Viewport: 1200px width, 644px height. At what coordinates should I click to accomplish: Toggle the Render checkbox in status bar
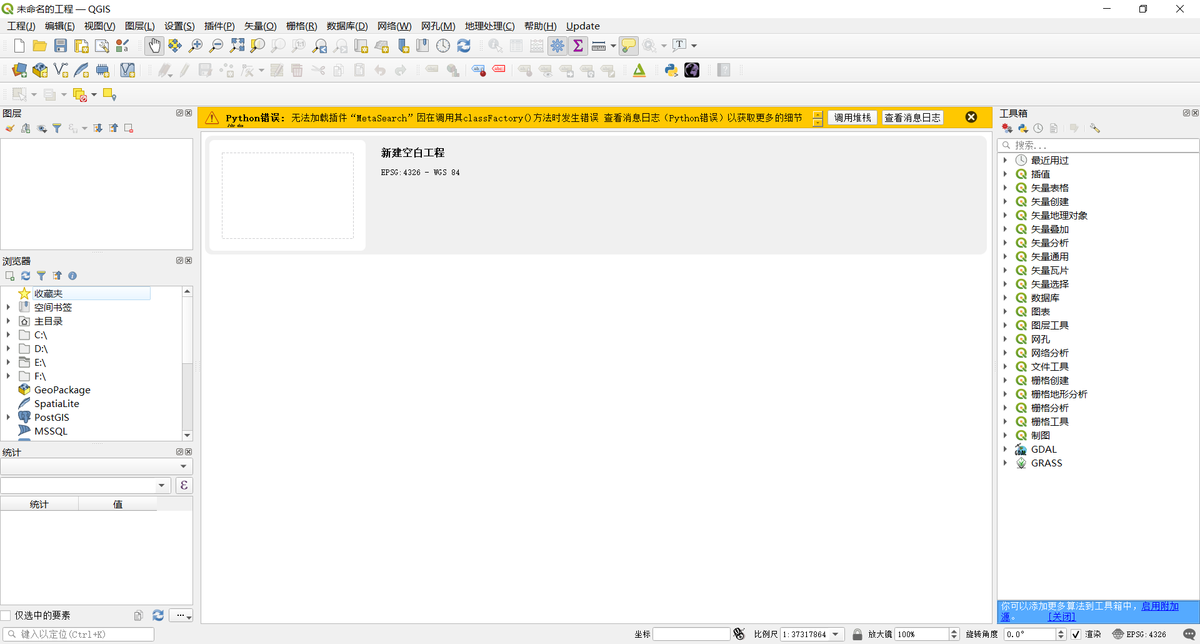tap(1076, 634)
